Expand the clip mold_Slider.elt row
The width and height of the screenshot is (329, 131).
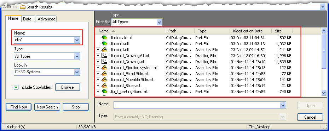click(98, 86)
